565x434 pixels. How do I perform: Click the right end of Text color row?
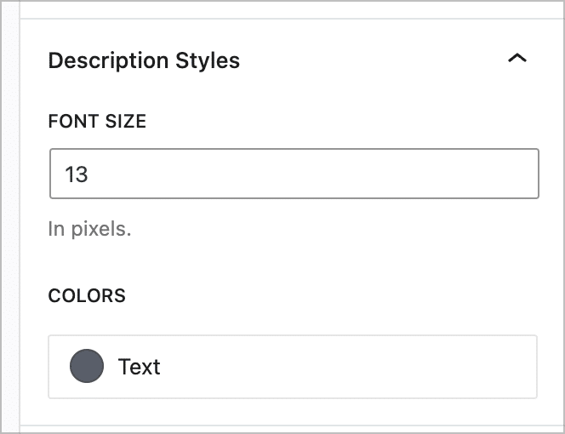pos(511,367)
